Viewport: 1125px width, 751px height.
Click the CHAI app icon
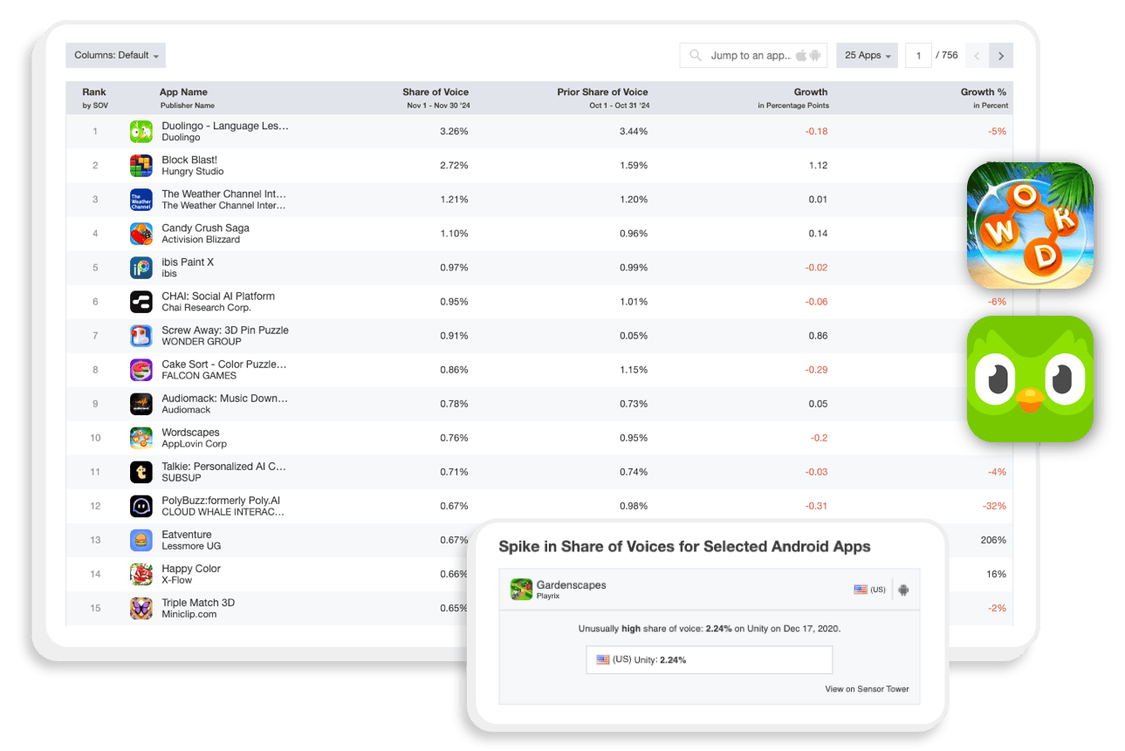coord(141,302)
